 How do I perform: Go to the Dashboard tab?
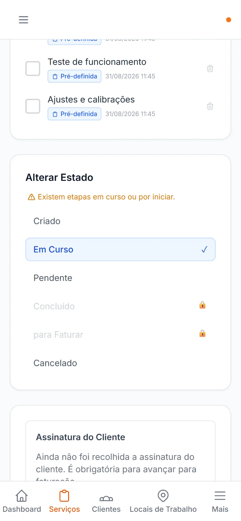(22, 501)
